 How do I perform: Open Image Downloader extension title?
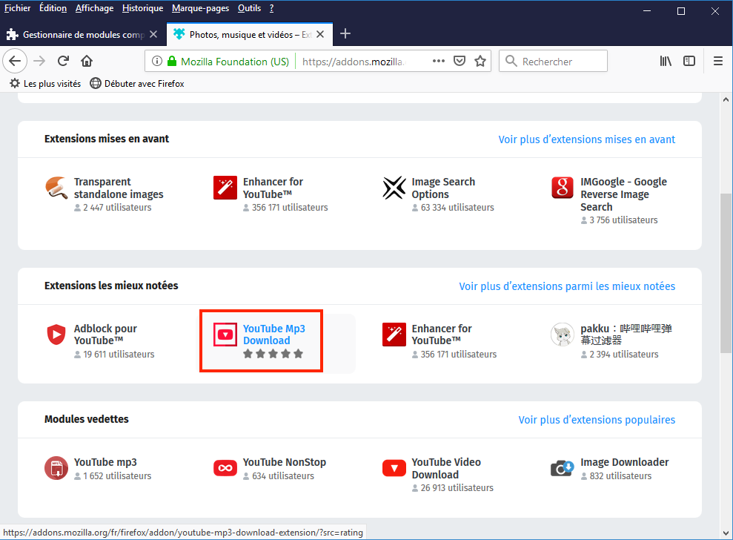625,462
